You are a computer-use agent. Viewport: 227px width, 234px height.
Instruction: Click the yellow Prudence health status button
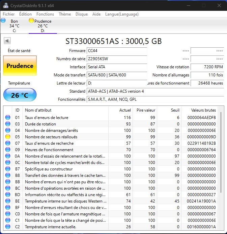pyautogui.click(x=20, y=66)
